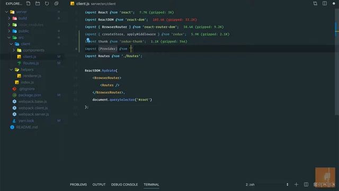Refresh the Explorer file tree
The width and height of the screenshot is (339, 191).
tap(47, 4)
